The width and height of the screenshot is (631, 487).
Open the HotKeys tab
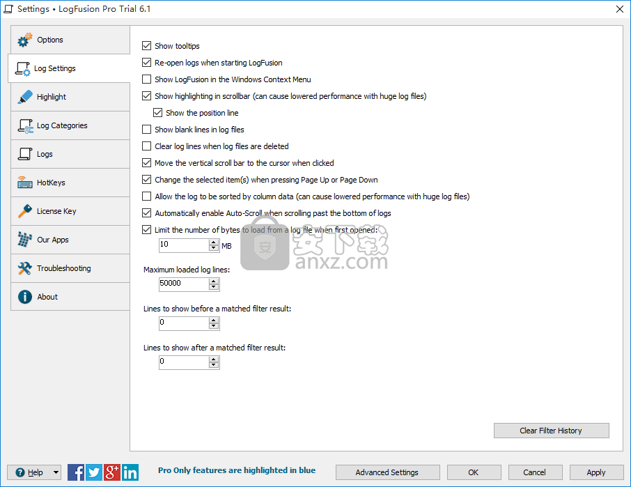pos(70,183)
